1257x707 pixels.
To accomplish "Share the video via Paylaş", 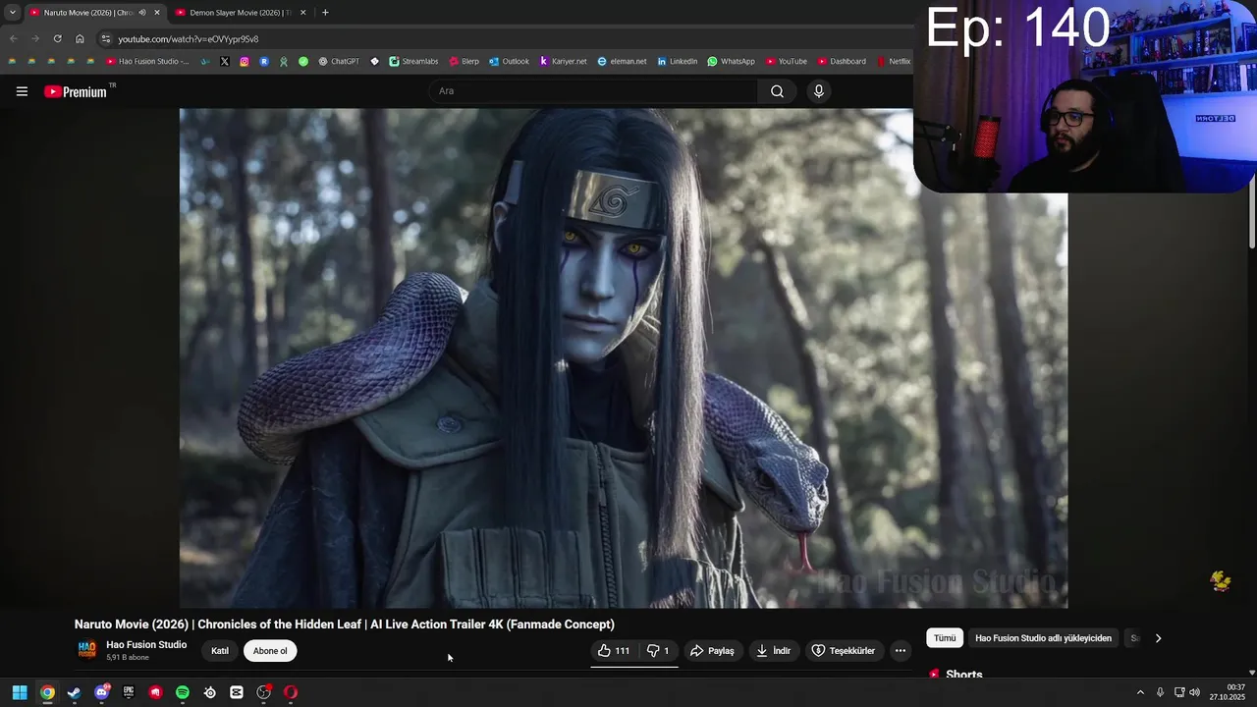I will tap(712, 651).
